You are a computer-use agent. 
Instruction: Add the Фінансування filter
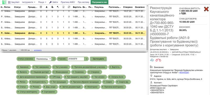[61, 72]
